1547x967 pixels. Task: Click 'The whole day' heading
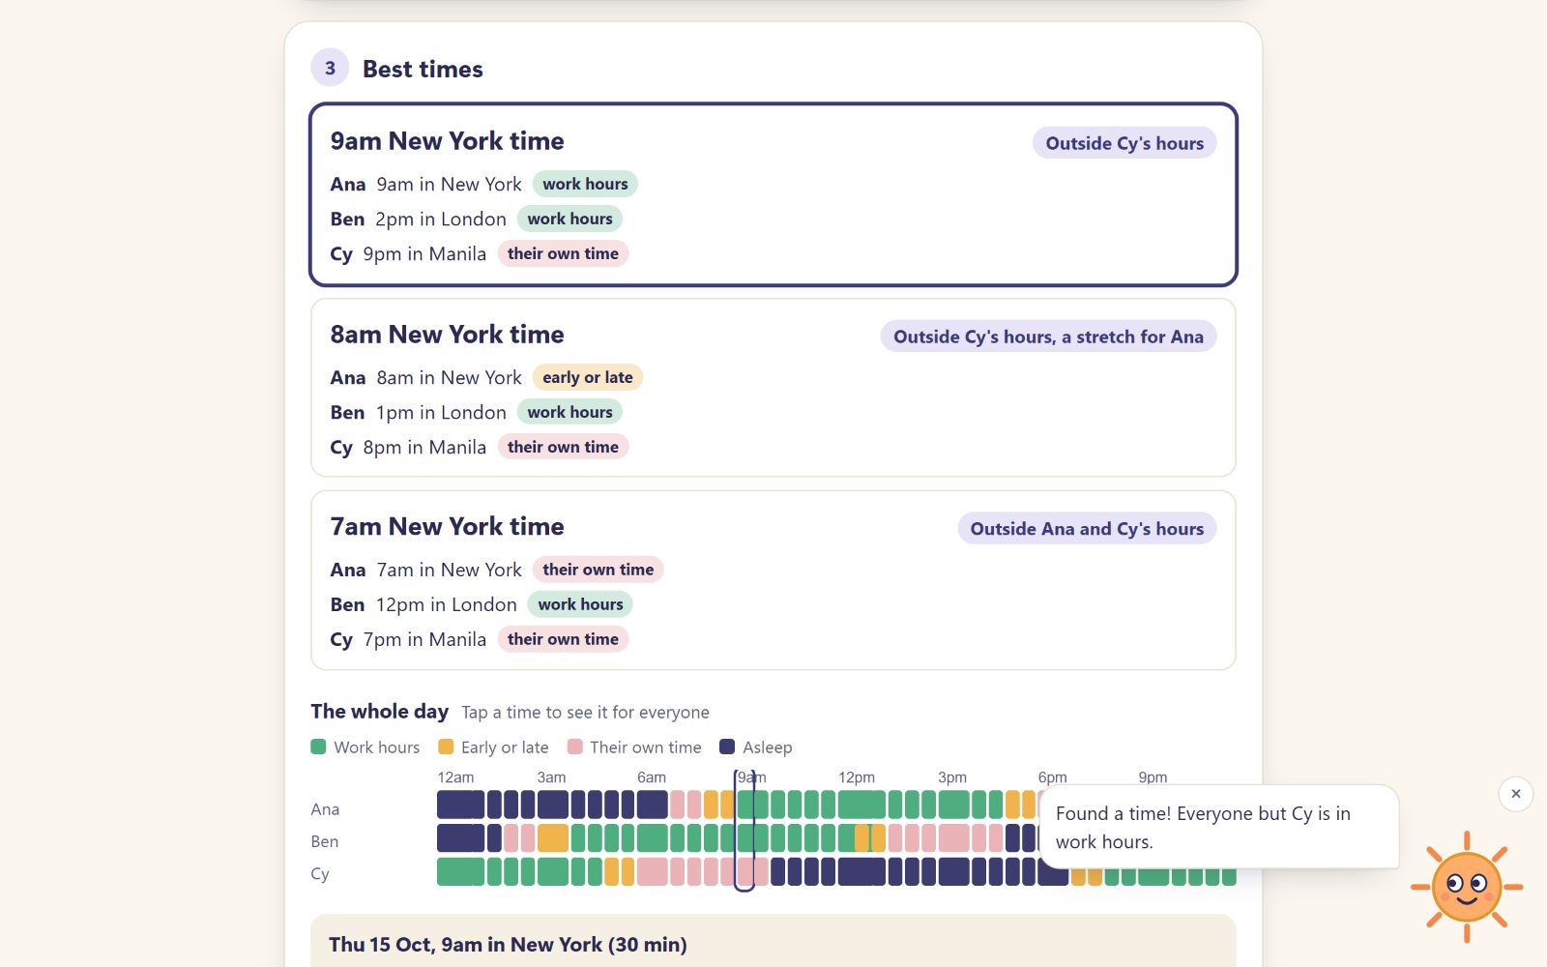click(379, 711)
